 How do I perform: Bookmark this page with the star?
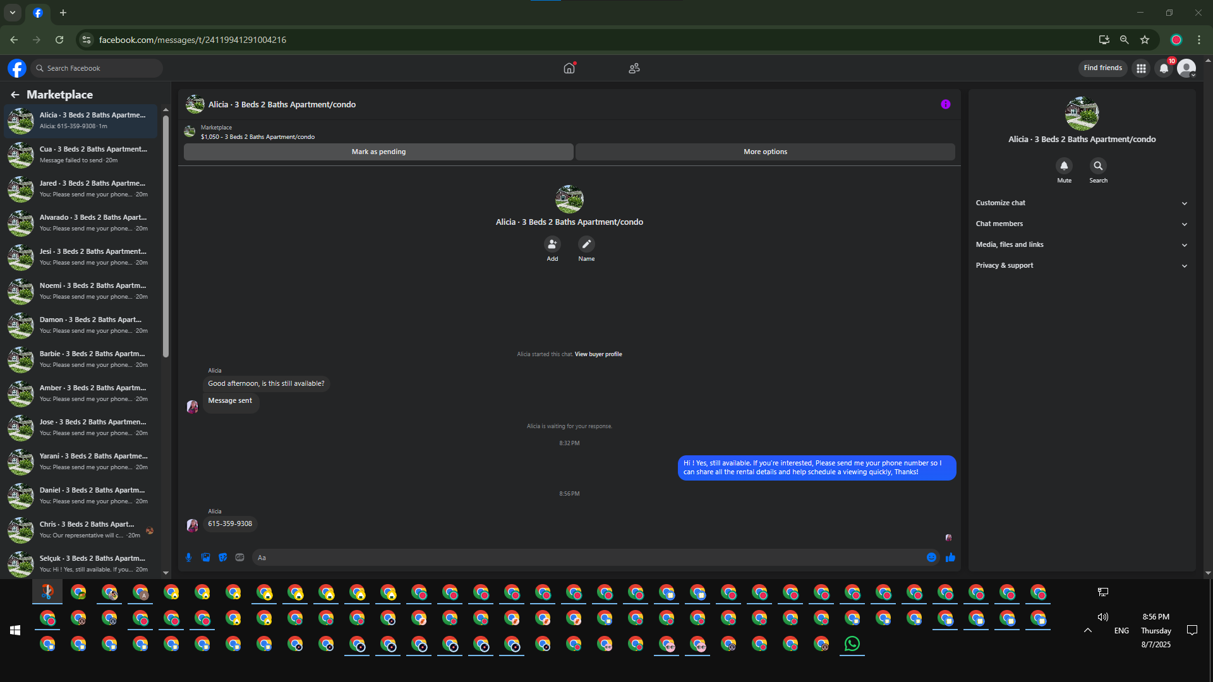(1145, 40)
